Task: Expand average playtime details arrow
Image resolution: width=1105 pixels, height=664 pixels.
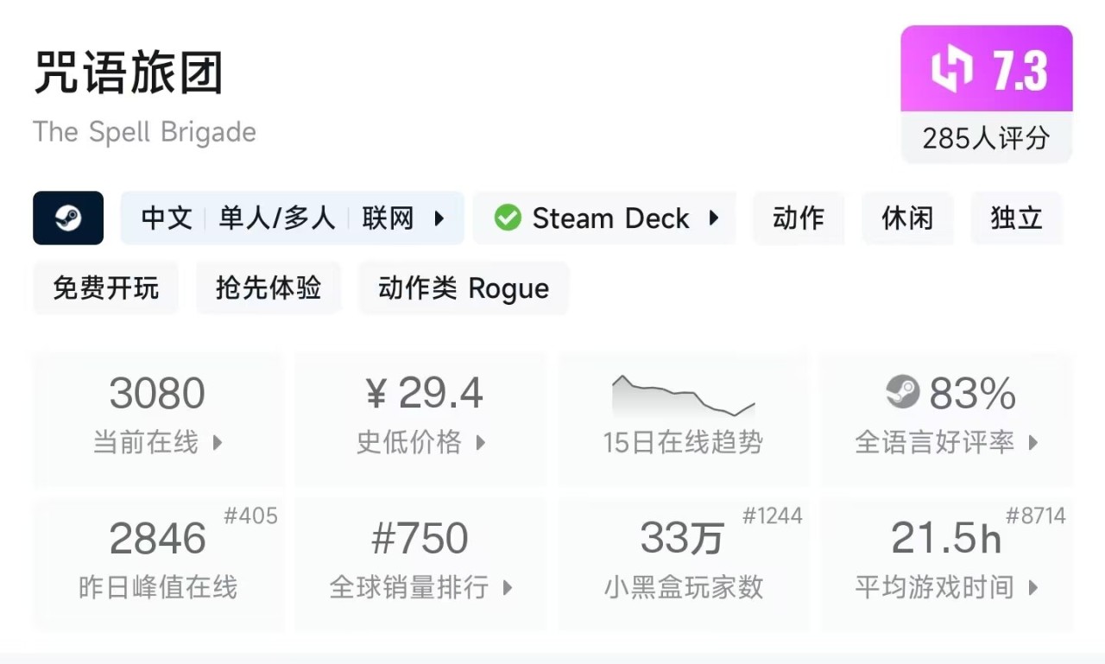Action: [x=1033, y=588]
